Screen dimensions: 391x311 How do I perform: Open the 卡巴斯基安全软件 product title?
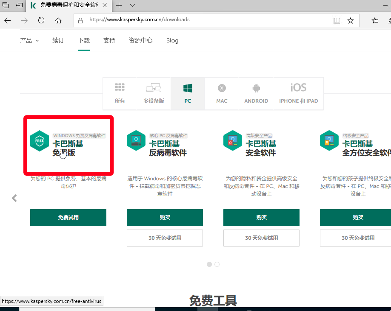pyautogui.click(x=261, y=148)
